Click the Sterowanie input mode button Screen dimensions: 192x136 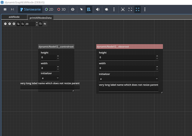point(30,9)
